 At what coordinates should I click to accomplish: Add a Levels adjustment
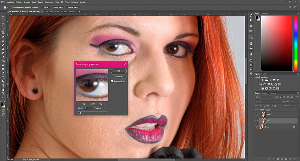pyautogui.click(x=266, y=80)
